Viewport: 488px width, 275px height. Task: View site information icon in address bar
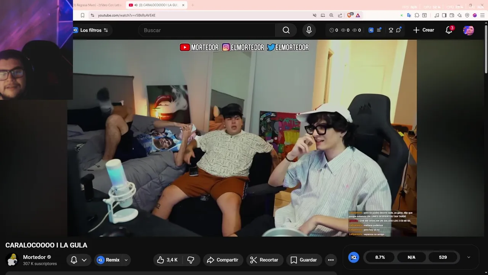(x=92, y=15)
